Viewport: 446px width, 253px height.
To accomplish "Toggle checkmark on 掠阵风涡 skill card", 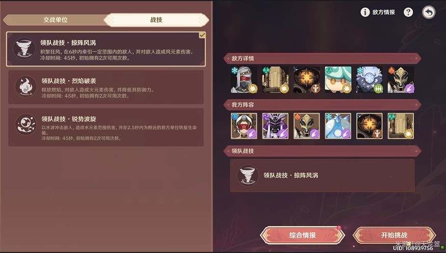I will click(202, 35).
